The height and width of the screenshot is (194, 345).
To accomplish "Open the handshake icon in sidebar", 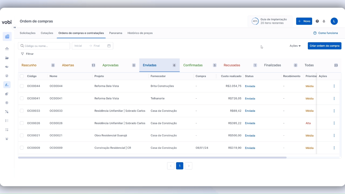I will [x=7, y=67].
